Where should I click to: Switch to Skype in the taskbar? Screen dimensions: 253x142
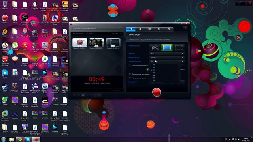click(x=28, y=139)
